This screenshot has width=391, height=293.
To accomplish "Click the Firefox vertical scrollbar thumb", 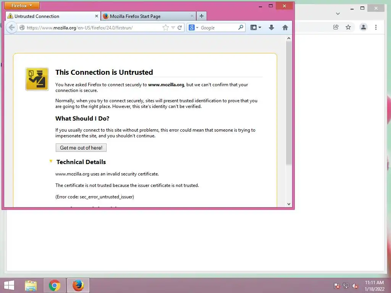I will 289,103.
